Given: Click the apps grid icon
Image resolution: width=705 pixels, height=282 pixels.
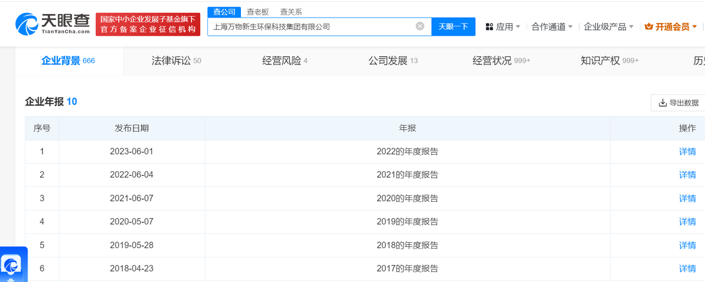Looking at the screenshot, I should (x=489, y=27).
